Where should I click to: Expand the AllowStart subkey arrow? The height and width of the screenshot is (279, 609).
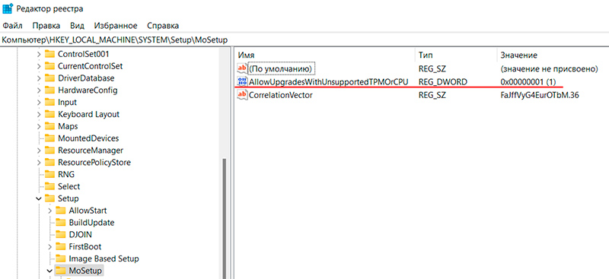(x=49, y=211)
